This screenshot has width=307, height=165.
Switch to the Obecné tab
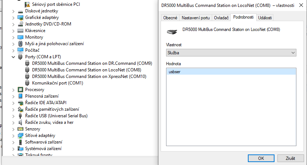pyautogui.click(x=170, y=17)
